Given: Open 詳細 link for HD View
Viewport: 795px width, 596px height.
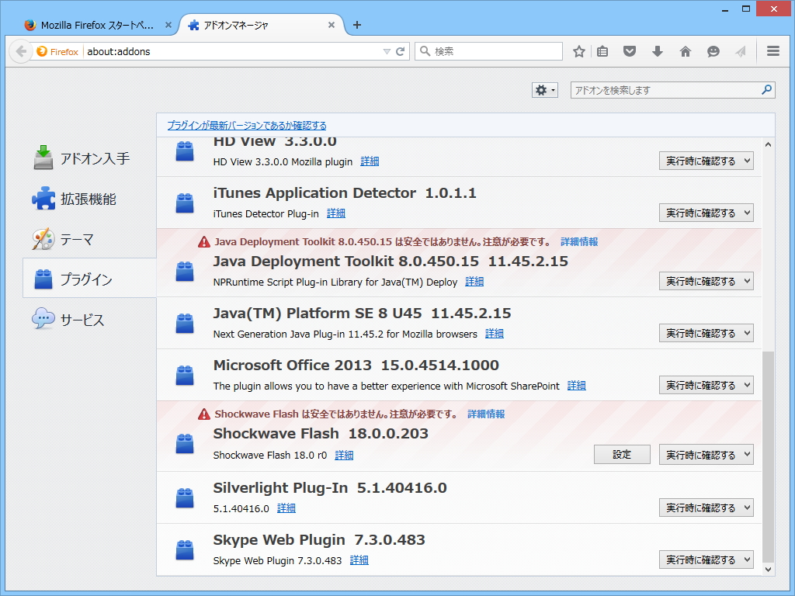Looking at the screenshot, I should tap(370, 161).
